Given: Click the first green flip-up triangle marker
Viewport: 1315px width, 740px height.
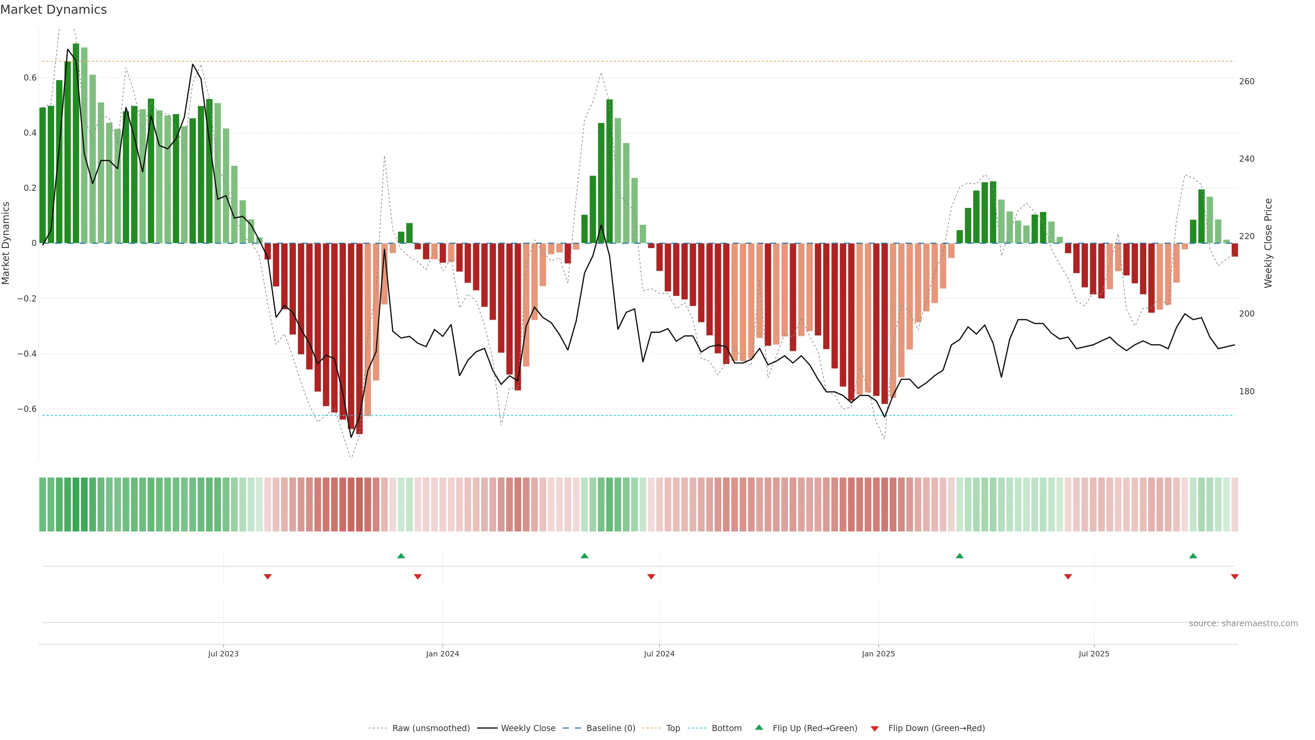Looking at the screenshot, I should tap(401, 556).
